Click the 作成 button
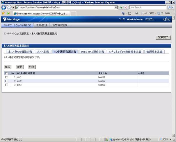The width and height of the screenshot is (176, 142). click(x=8, y=67)
